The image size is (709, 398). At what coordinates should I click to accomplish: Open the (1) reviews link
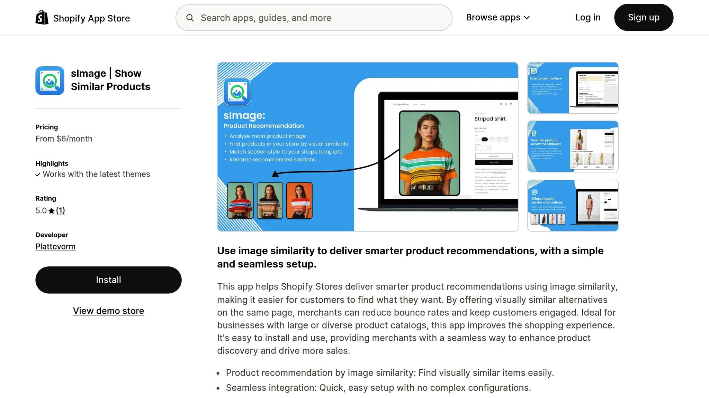tap(61, 210)
